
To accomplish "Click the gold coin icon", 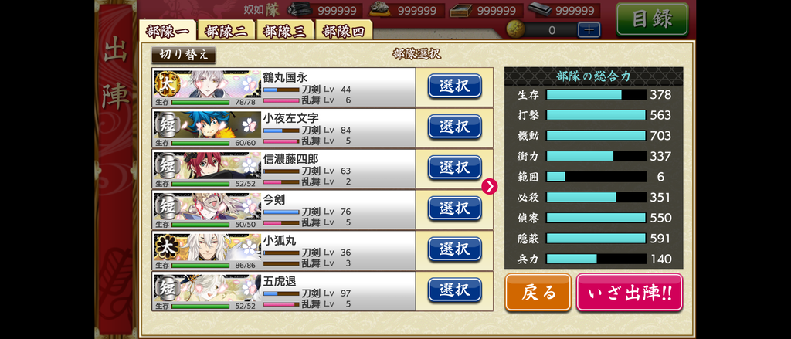I will (515, 30).
